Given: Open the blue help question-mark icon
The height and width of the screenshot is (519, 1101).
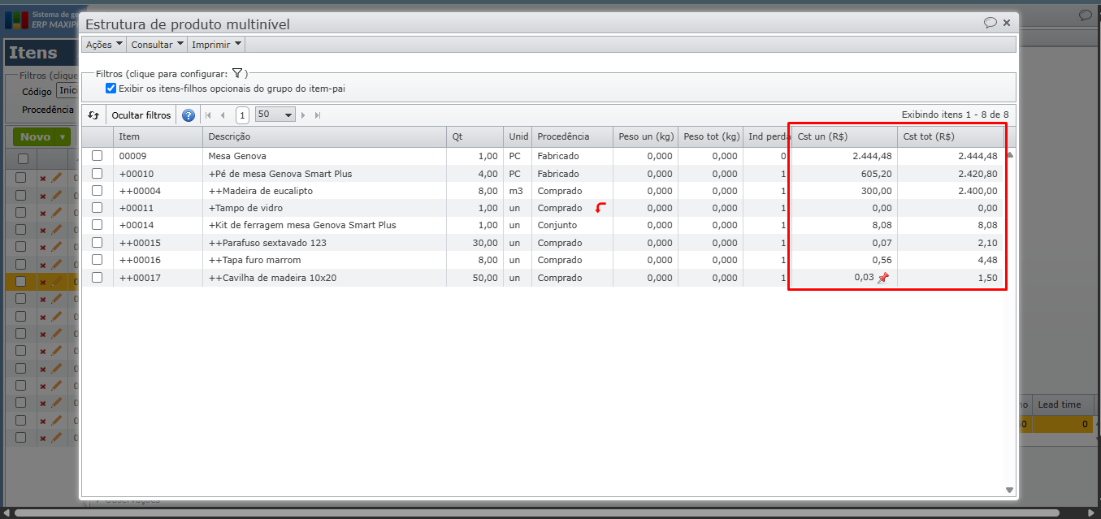Looking at the screenshot, I should pyautogui.click(x=189, y=115).
